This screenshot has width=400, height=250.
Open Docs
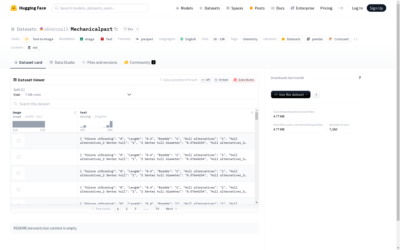[278, 8]
